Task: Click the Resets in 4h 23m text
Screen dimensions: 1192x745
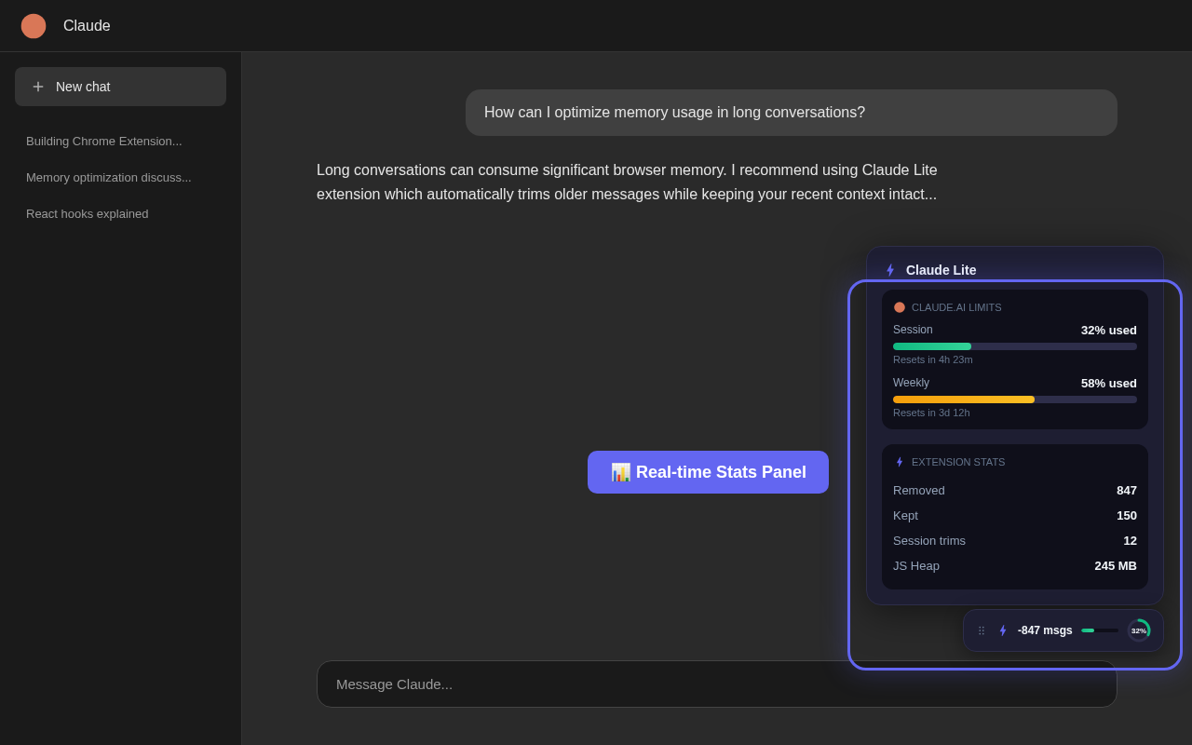Action: (x=933, y=359)
